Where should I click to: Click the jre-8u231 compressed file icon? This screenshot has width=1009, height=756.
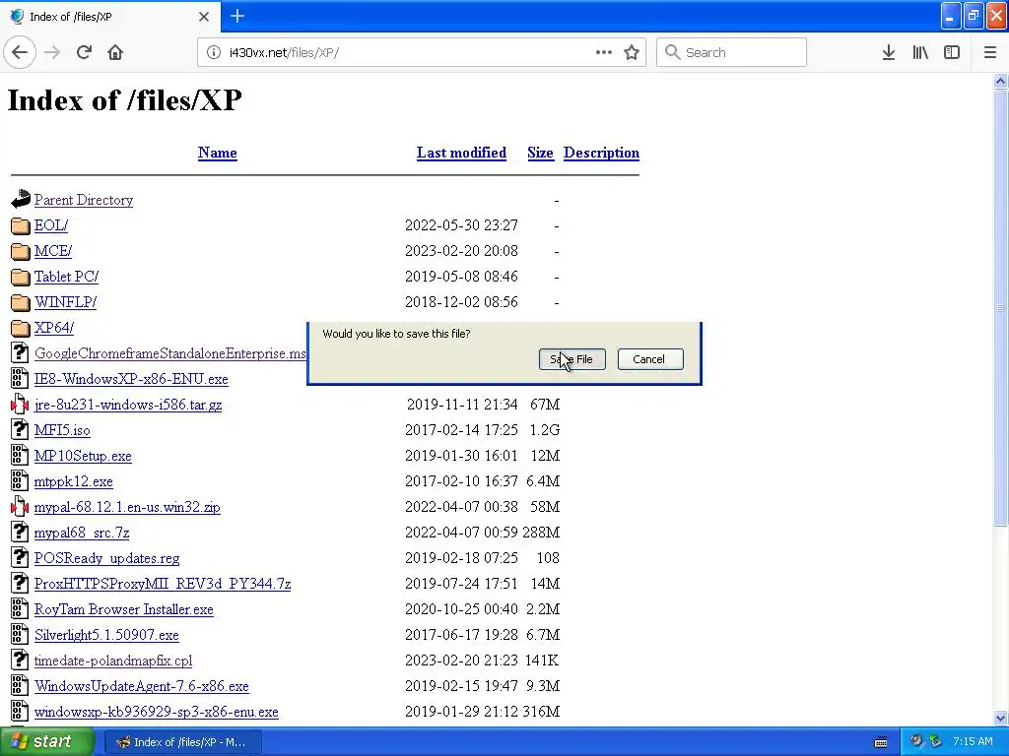pos(20,405)
